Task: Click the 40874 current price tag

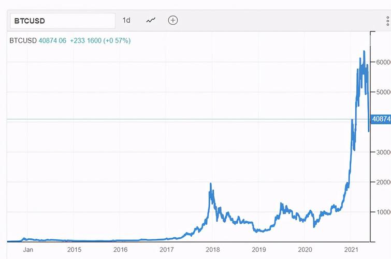Action: (381, 119)
